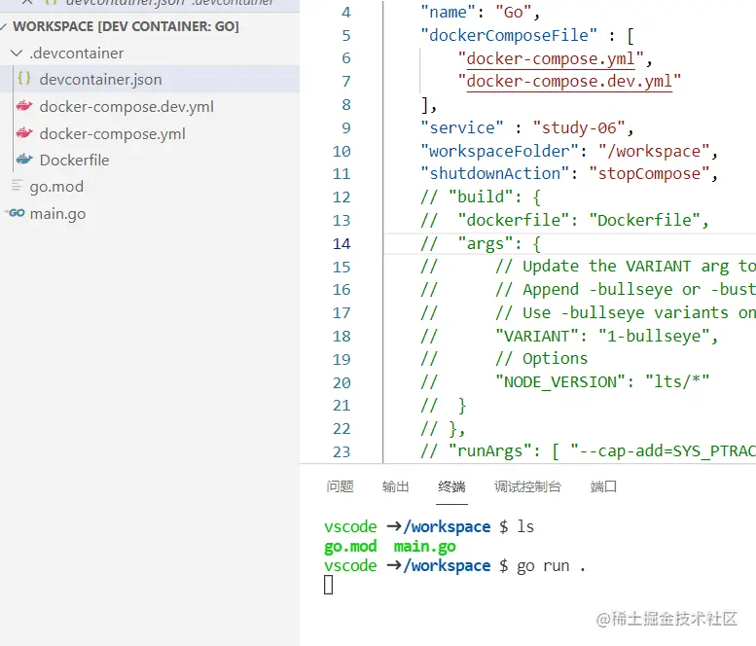Switch to the 问题 (Problems) panel tab
Viewport: 756px width, 646px height.
[340, 486]
